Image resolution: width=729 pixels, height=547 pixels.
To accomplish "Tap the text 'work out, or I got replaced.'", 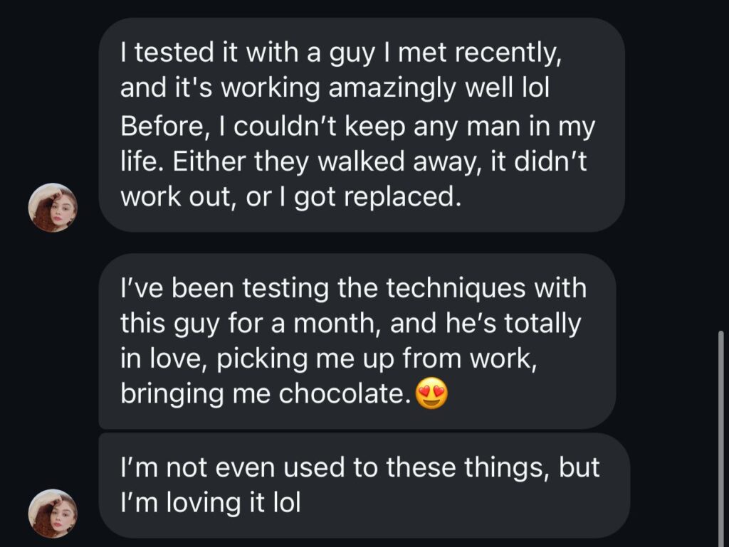I will tap(290, 197).
